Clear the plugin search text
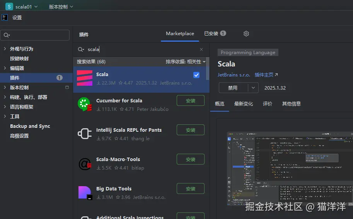This screenshot has height=219, width=353. click(201, 49)
